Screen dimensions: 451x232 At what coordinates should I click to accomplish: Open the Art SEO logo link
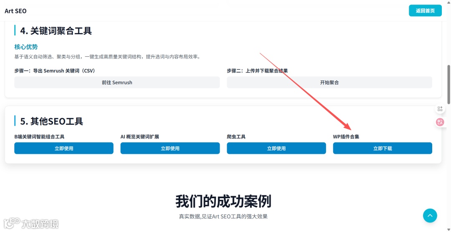[x=15, y=11]
